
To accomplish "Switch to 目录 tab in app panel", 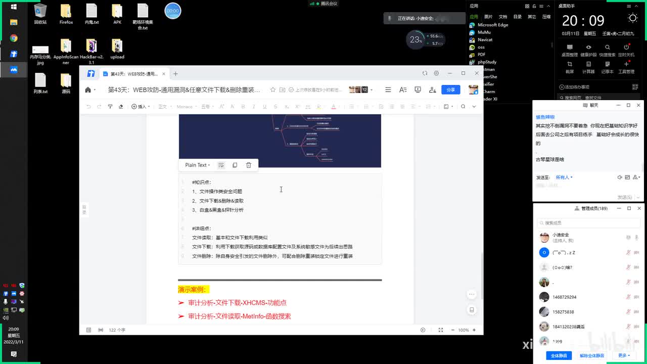I will [518, 17].
